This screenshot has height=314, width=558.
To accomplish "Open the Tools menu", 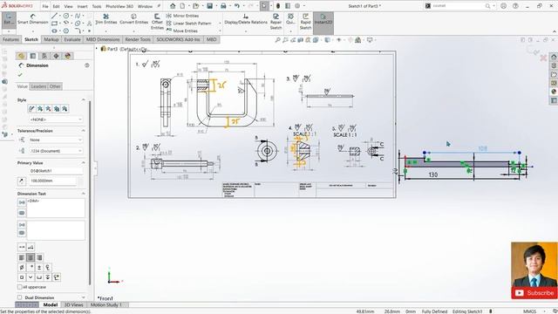I will 97,6.
